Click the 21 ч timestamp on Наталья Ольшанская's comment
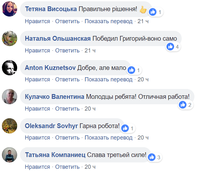The width and height of the screenshot is (203, 171). 90,51
